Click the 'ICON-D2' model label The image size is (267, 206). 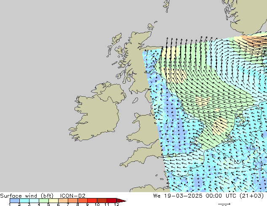click(72, 196)
